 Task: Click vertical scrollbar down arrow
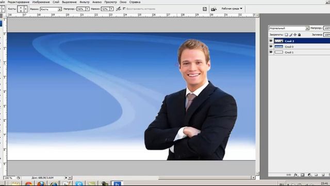pos(257,173)
